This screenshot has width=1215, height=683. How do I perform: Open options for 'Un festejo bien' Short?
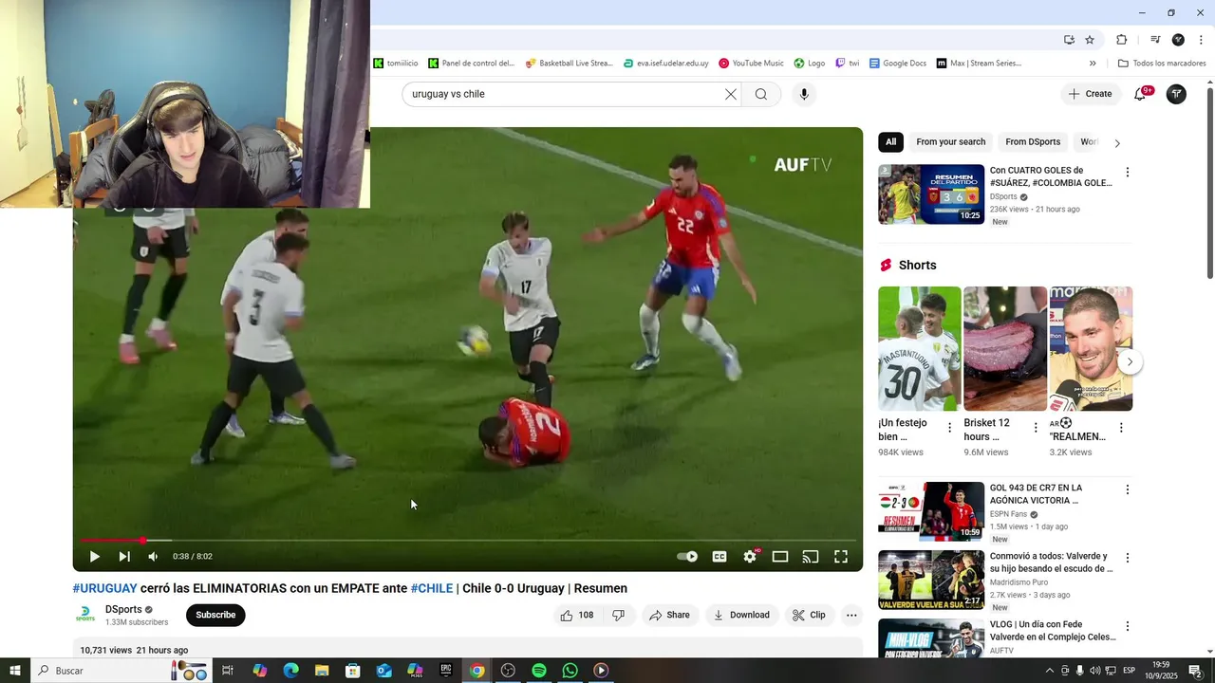pos(949,428)
